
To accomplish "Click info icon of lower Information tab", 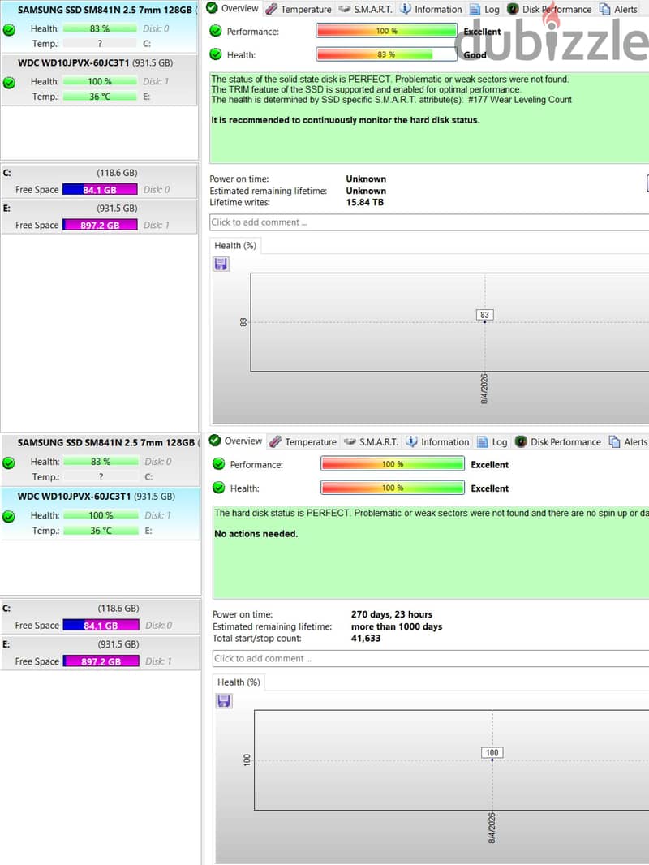I will click(x=411, y=441).
